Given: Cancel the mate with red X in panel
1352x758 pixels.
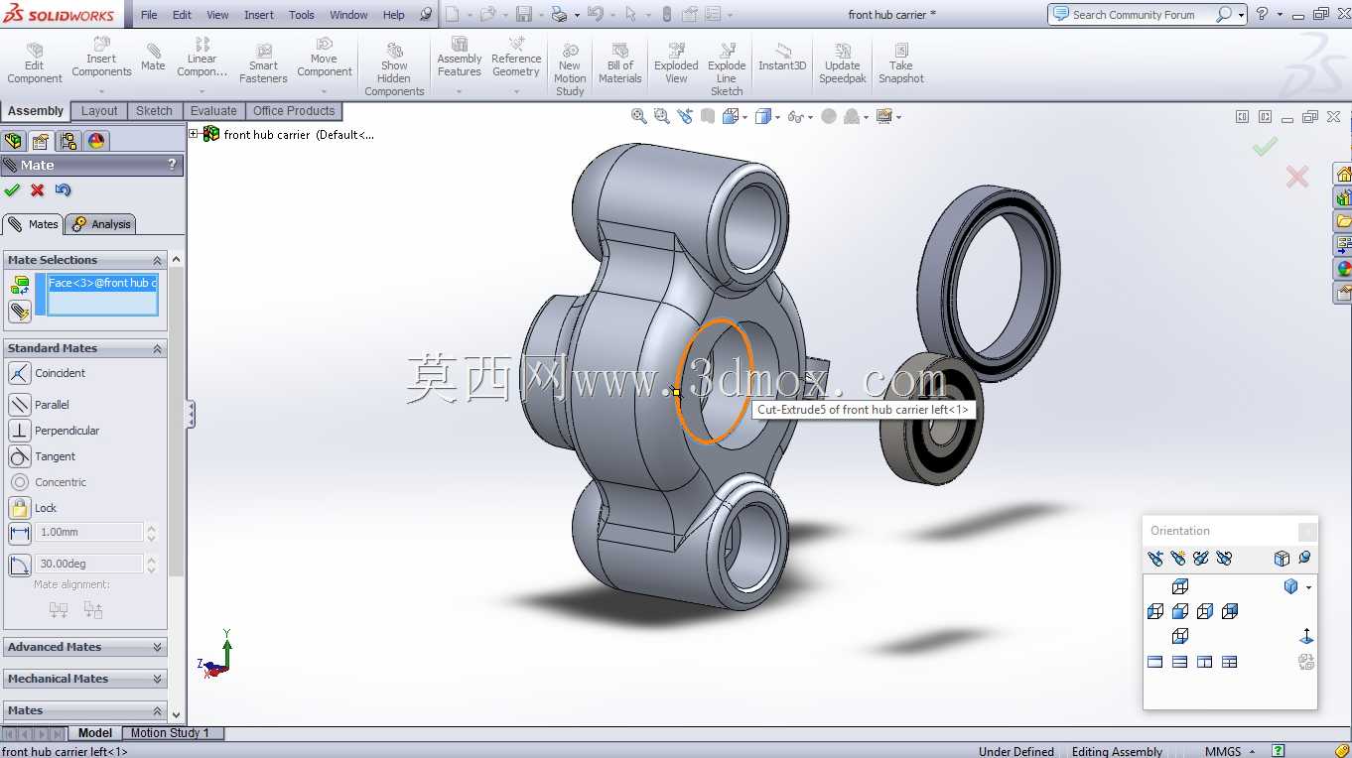Looking at the screenshot, I should point(38,190).
